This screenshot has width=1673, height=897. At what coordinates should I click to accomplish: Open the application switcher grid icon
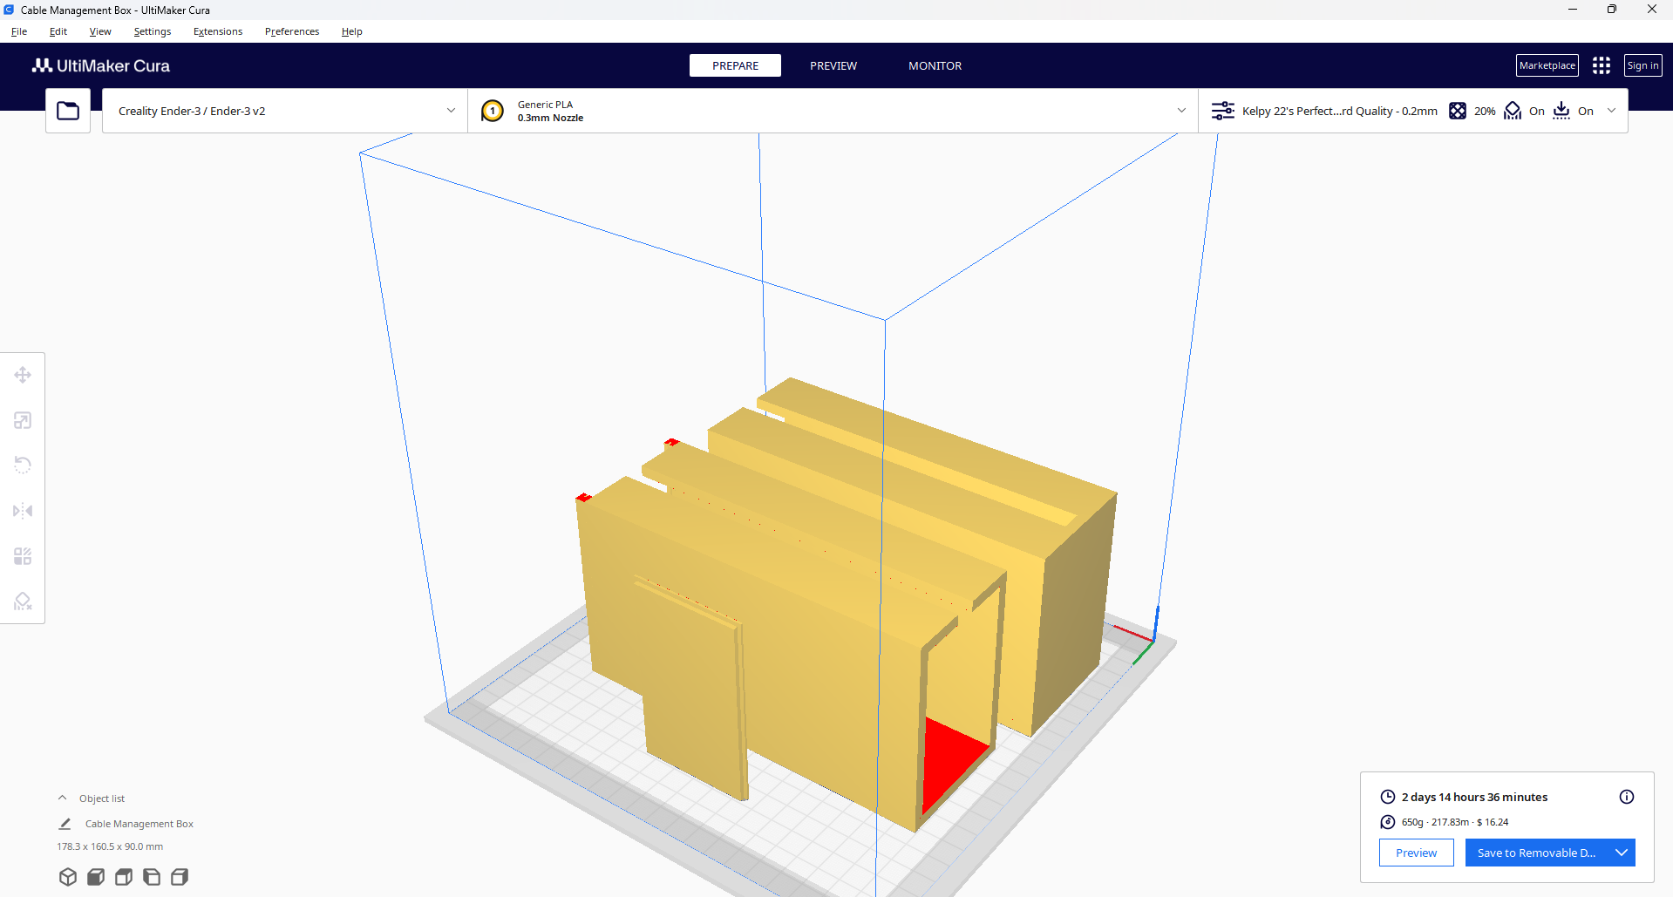point(1602,65)
